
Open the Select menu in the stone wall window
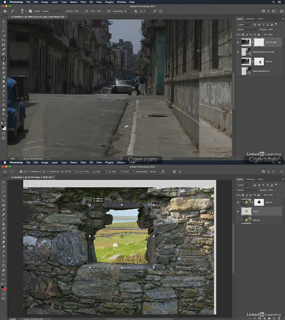pos(74,162)
